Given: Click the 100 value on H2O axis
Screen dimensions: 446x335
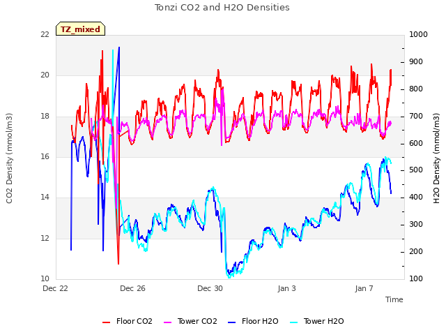Looking at the screenshot, I should [416, 278].
